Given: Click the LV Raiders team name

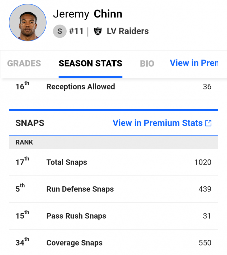Looking at the screenshot, I should click(x=128, y=31).
